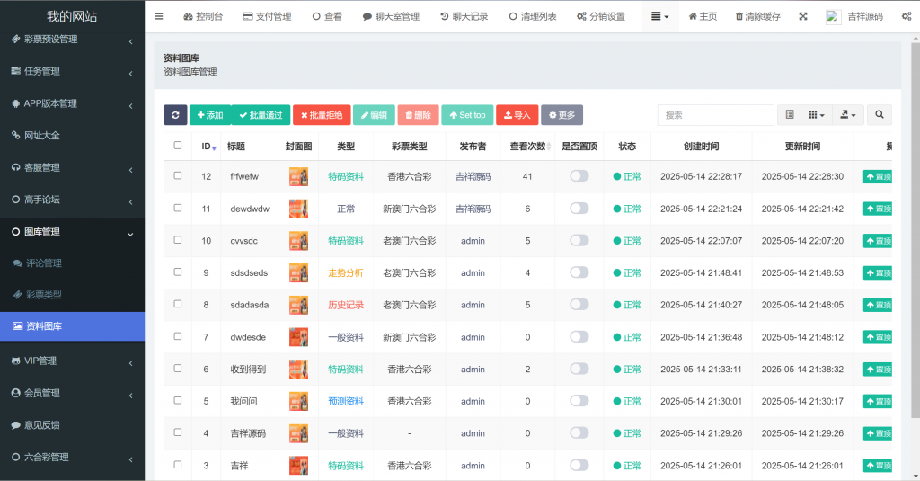Click the hamburger sidebar toggle icon
The image size is (920, 481).
pyautogui.click(x=159, y=16)
